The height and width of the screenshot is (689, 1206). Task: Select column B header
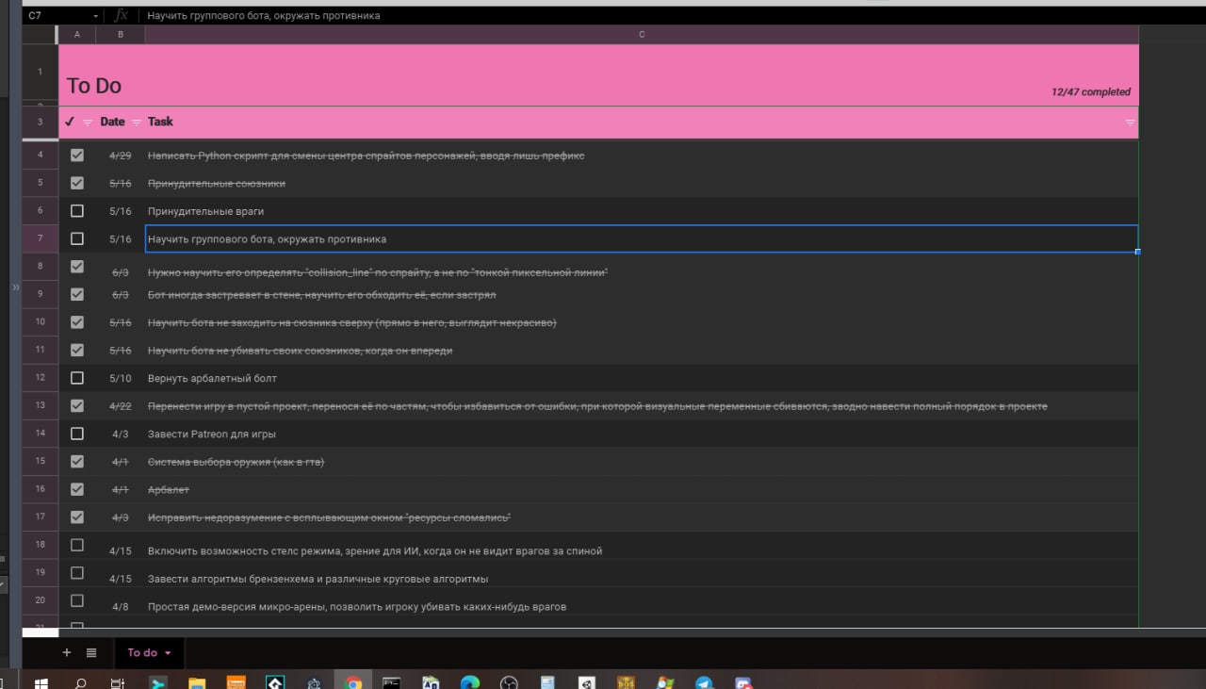[121, 34]
